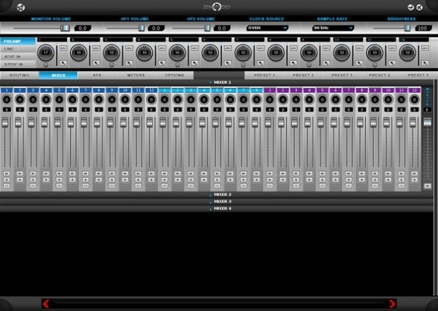
Task: Click the pan knob on blue channel 1
Action: coord(6,100)
